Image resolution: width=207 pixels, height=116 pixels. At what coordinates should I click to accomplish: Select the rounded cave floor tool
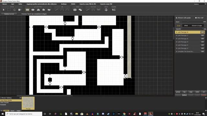44,10
